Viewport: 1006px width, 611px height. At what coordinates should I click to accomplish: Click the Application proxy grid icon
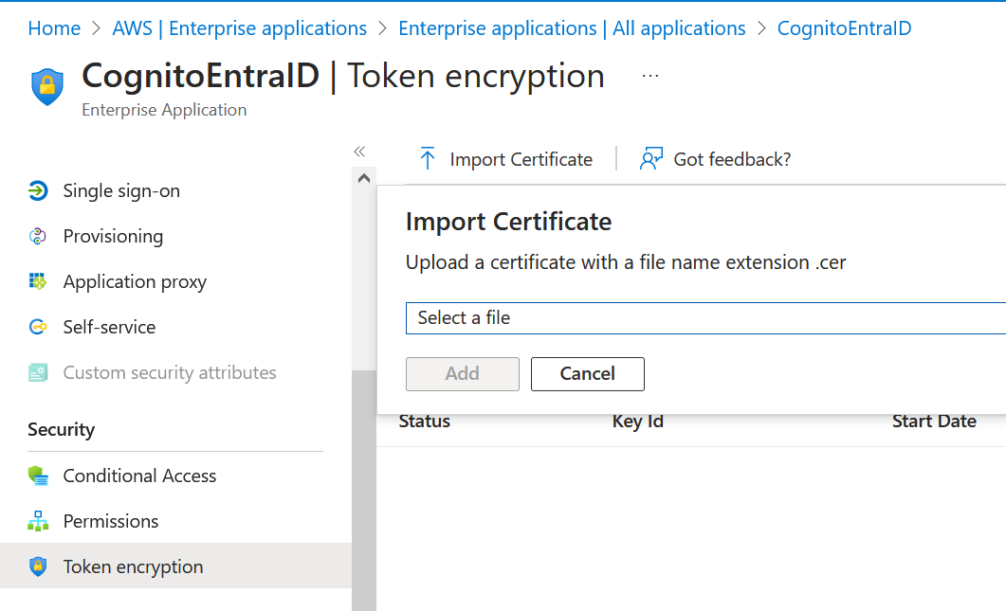point(38,281)
